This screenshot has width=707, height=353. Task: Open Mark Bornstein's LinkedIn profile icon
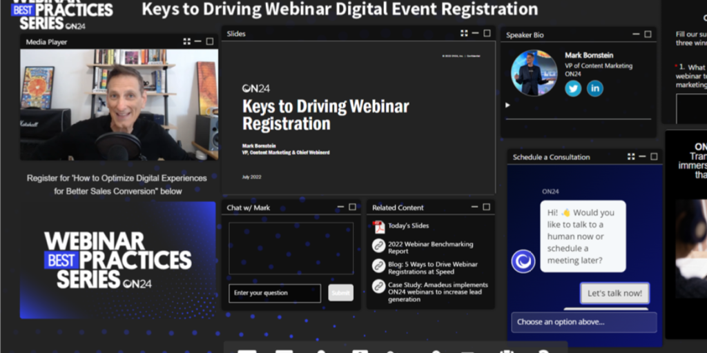[594, 88]
